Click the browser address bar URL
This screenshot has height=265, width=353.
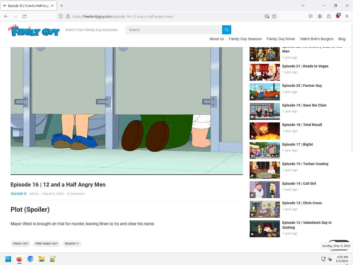click(x=123, y=16)
